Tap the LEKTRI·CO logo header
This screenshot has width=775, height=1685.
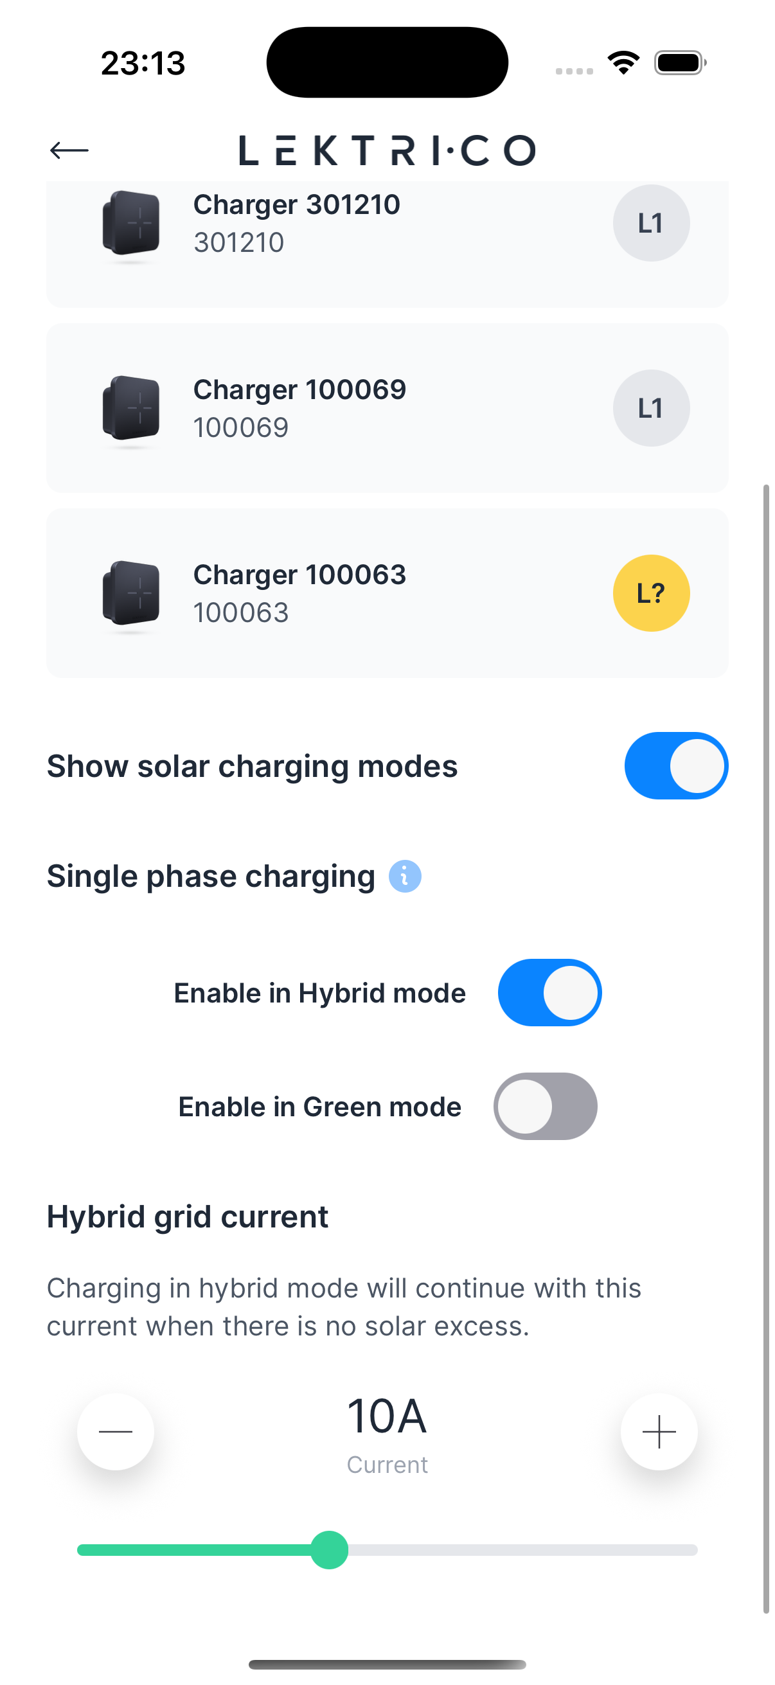pyautogui.click(x=387, y=150)
